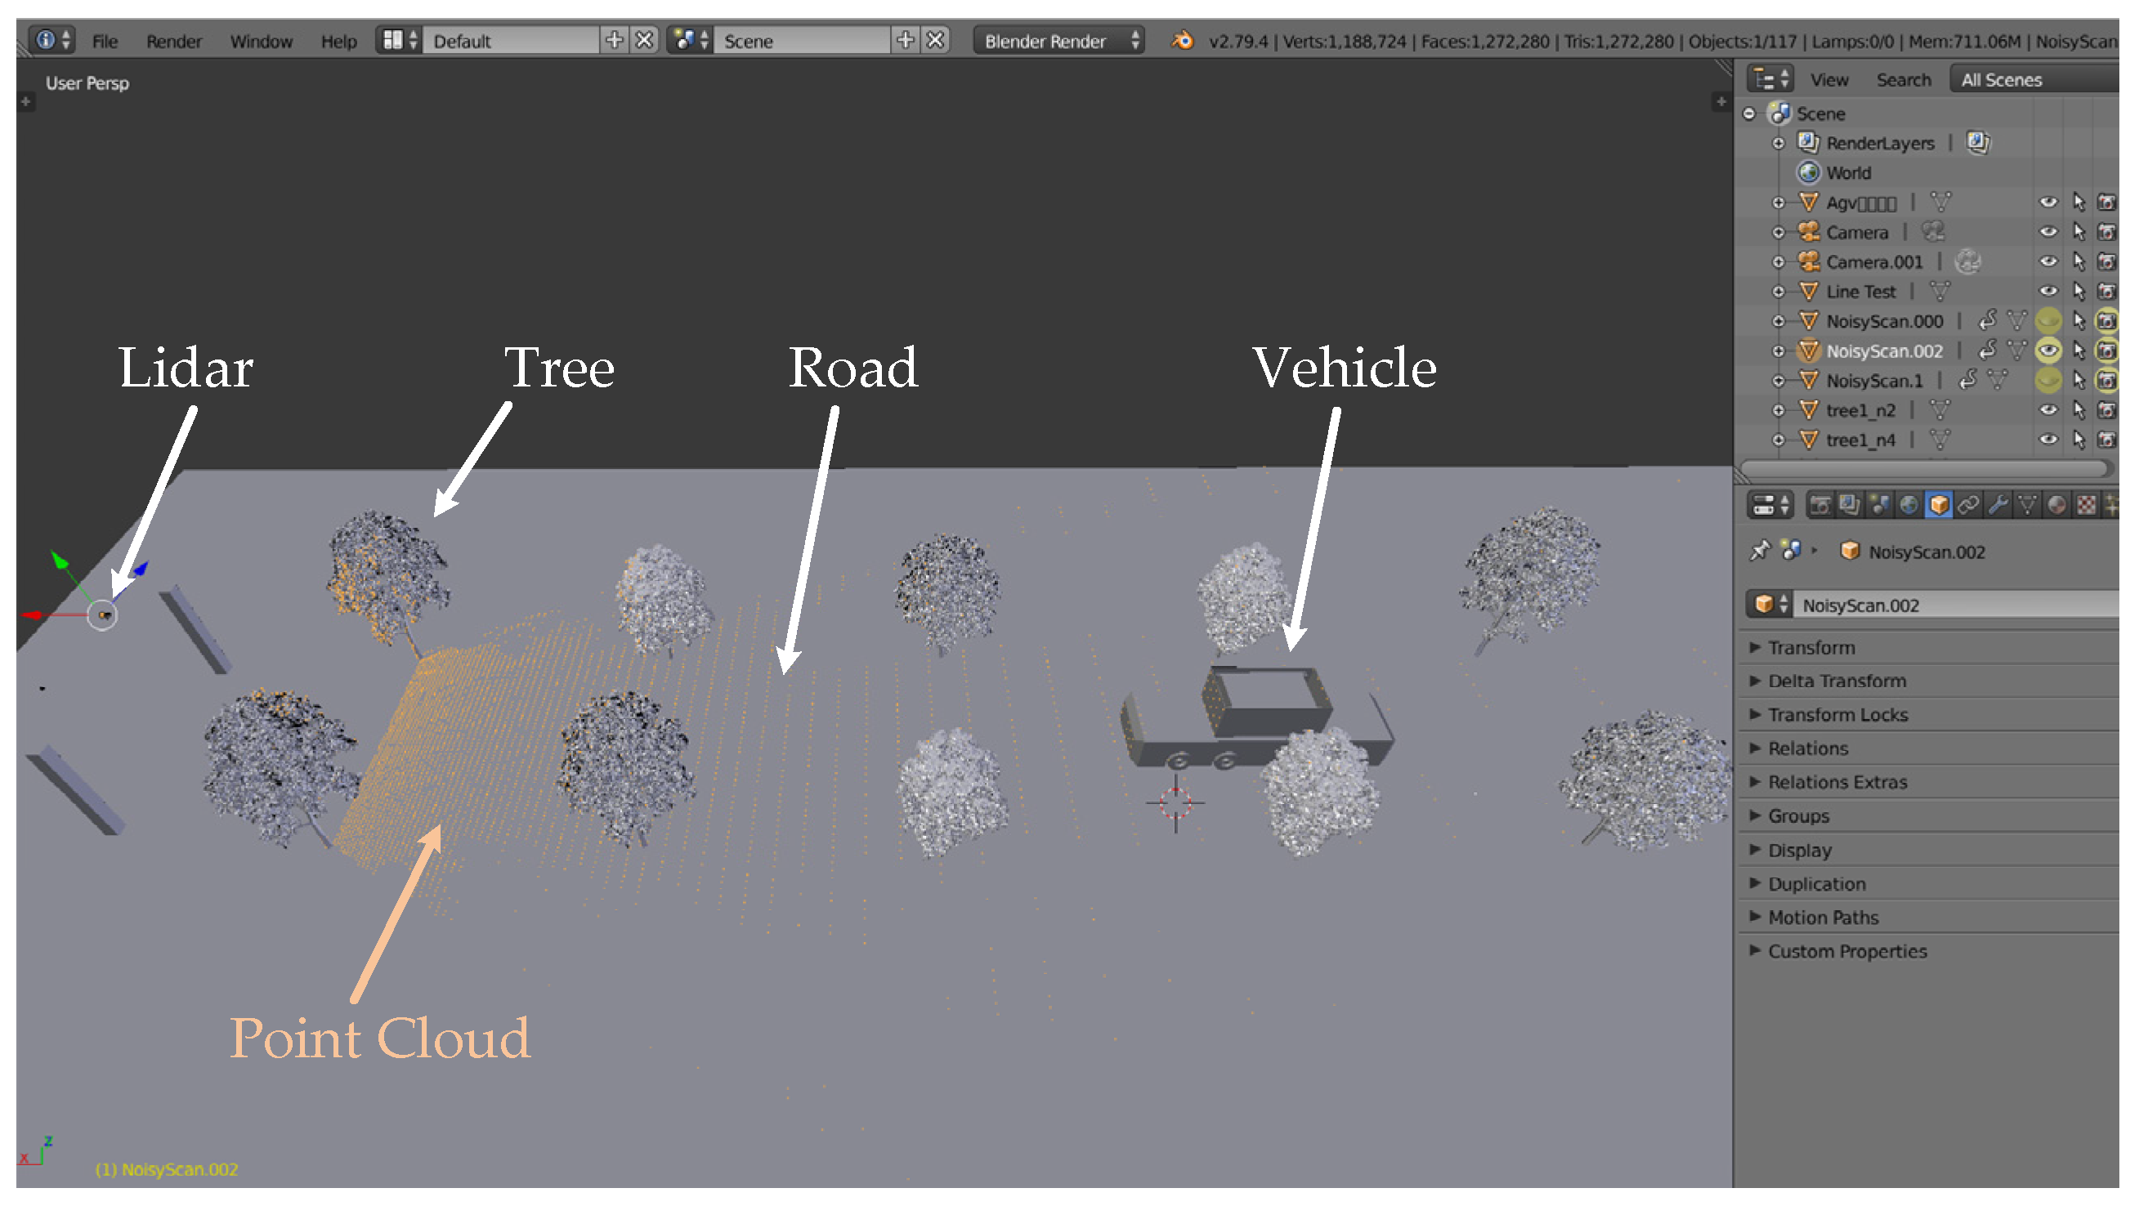
Task: Open the Render properties camera tab
Action: click(1820, 506)
